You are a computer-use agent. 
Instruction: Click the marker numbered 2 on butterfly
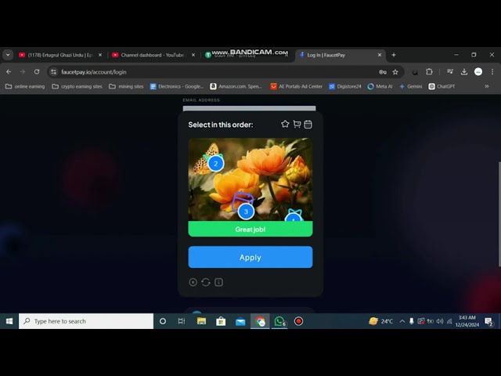[x=215, y=163]
